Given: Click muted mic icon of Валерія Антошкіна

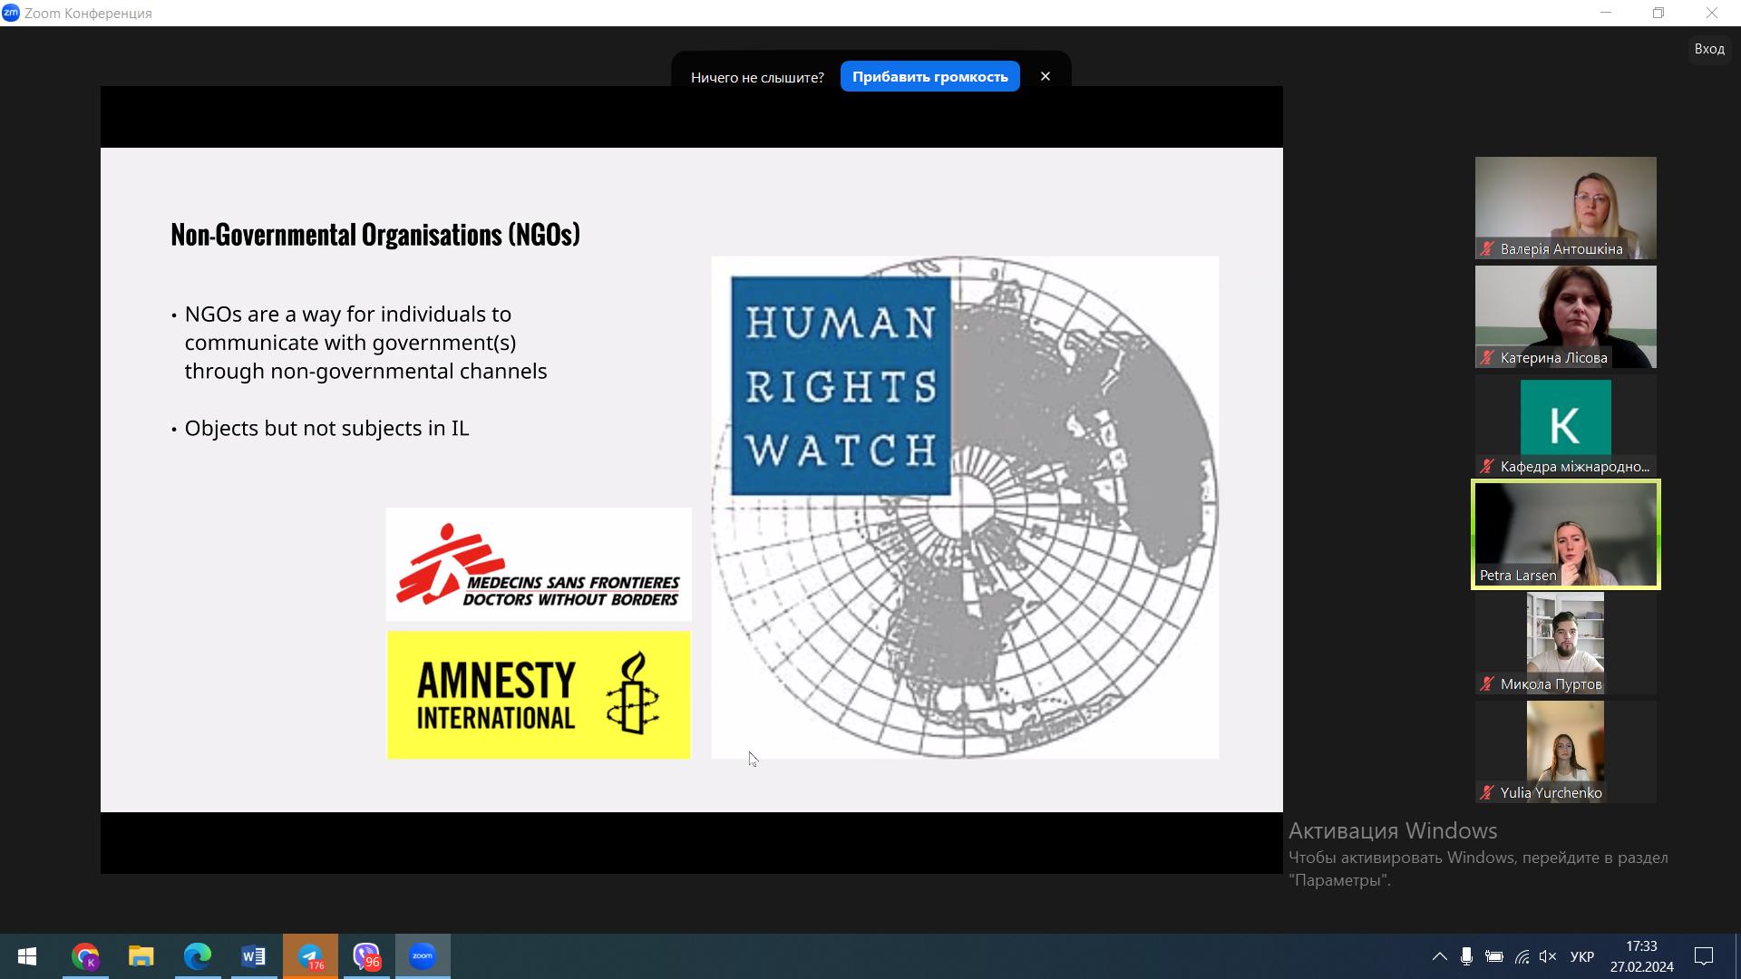Looking at the screenshot, I should (x=1487, y=248).
